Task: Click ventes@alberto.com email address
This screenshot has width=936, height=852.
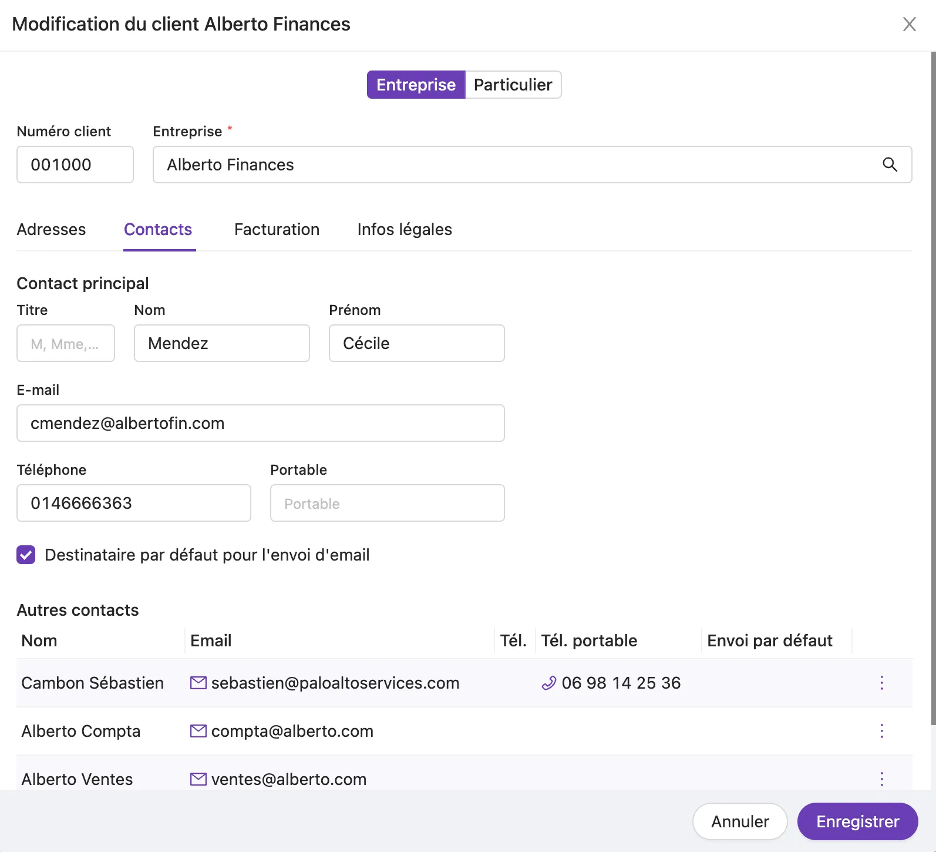Action: pos(289,779)
